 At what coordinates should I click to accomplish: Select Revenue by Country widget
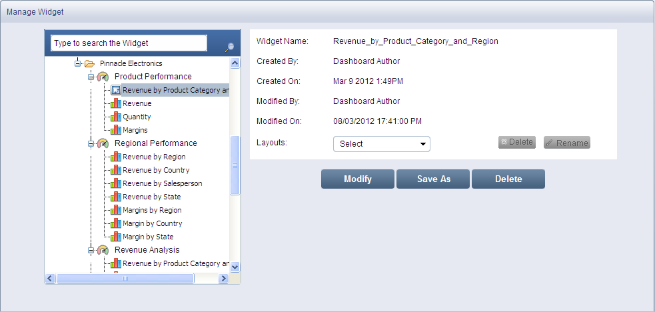point(156,170)
